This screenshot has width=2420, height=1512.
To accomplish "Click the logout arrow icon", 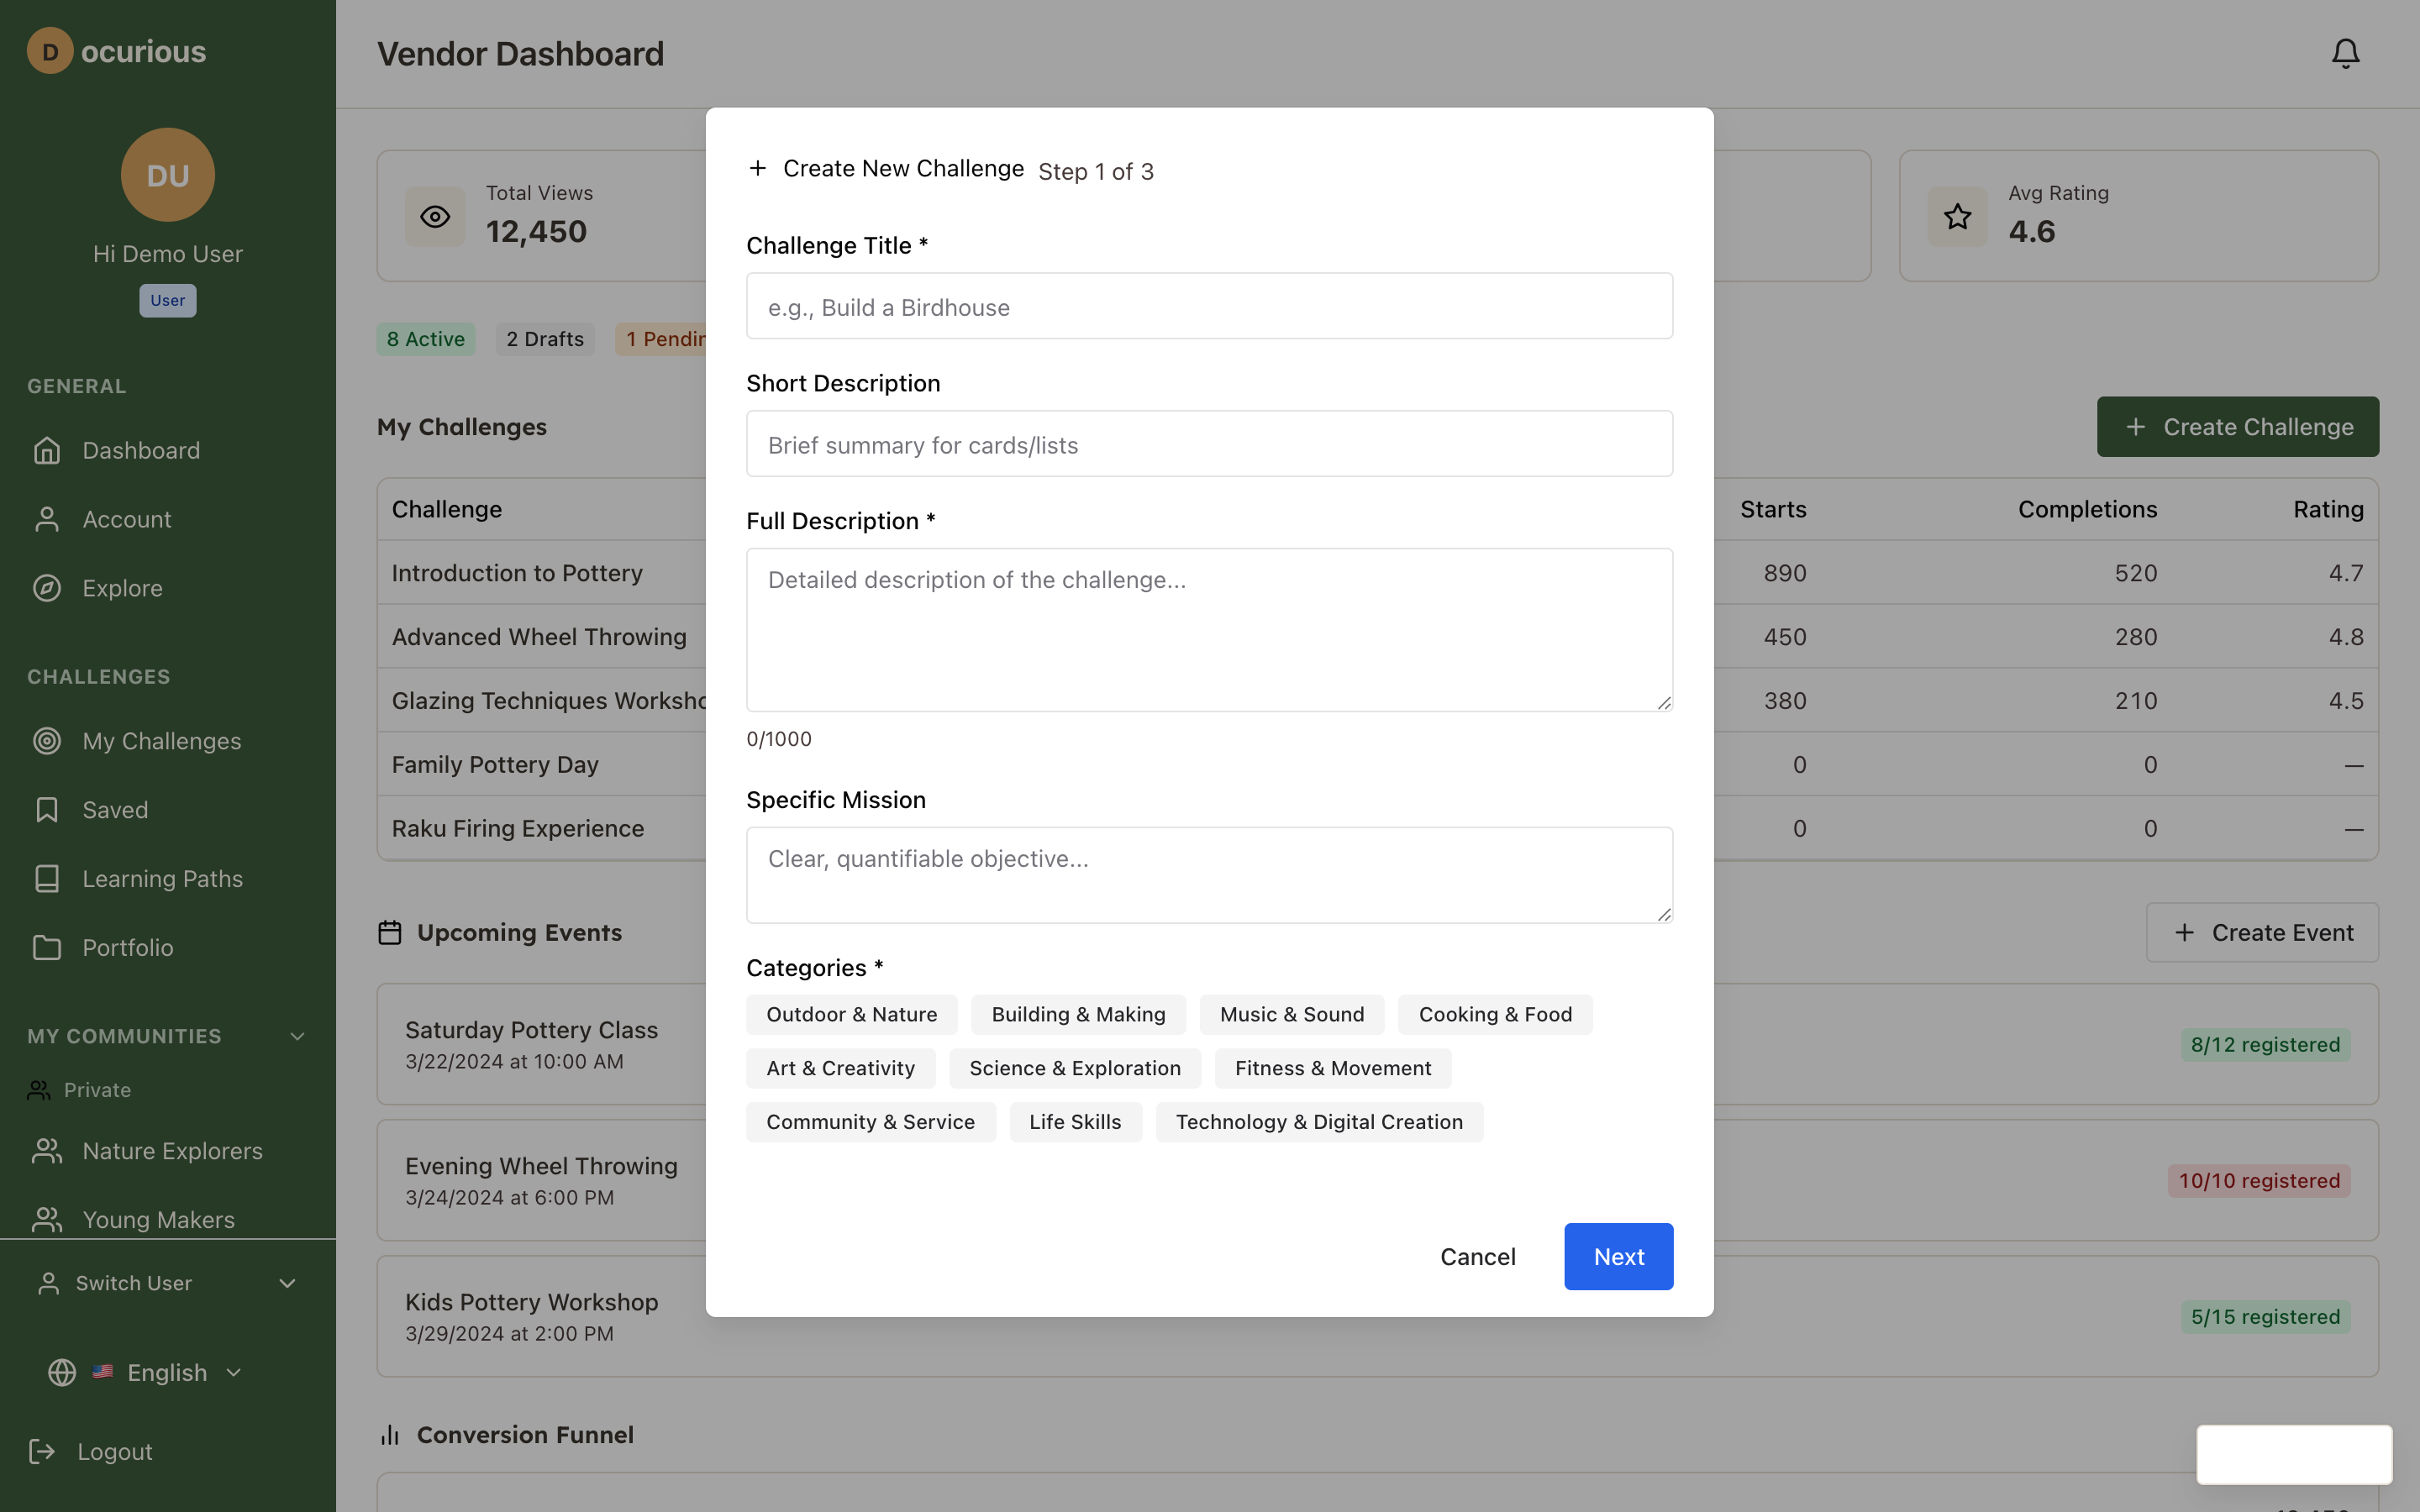I will 41,1451.
